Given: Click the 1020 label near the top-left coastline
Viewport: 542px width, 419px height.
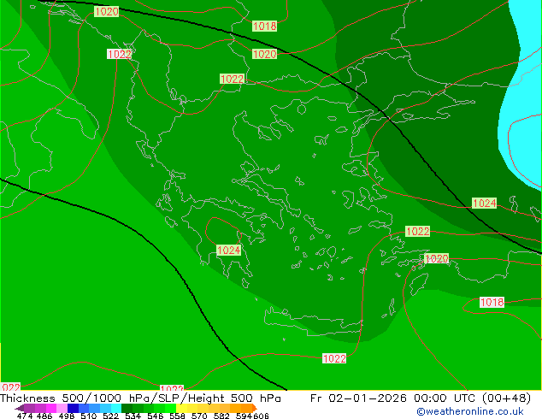Looking at the screenshot, I should (x=107, y=11).
